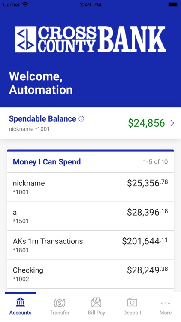Open account a ending in *1501

(90, 216)
